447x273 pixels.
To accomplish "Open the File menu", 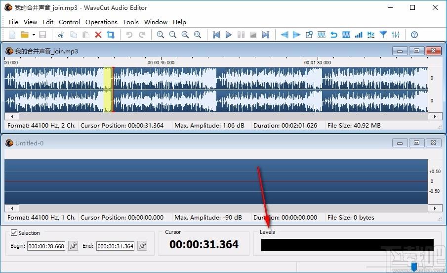I will 13,22.
